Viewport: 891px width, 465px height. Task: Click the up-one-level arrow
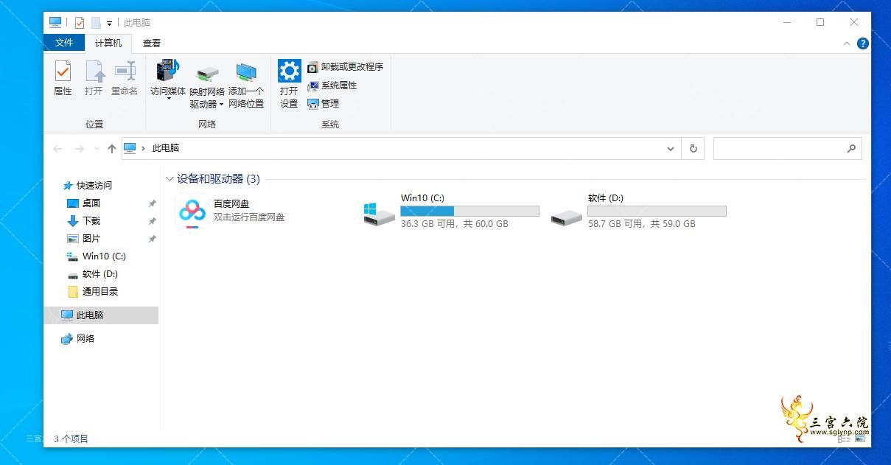[x=112, y=149]
